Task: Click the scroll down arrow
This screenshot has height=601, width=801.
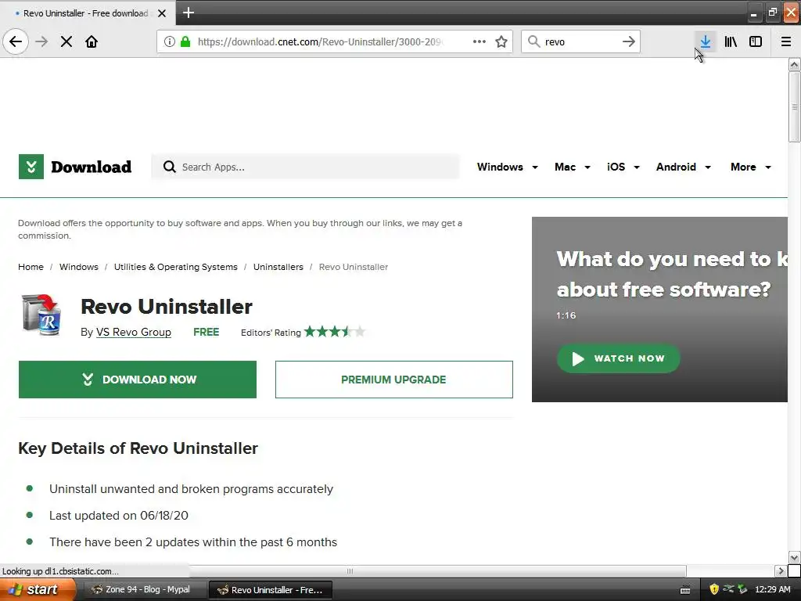Action: click(x=794, y=557)
